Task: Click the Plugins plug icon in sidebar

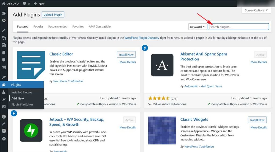Action: pos(4,85)
